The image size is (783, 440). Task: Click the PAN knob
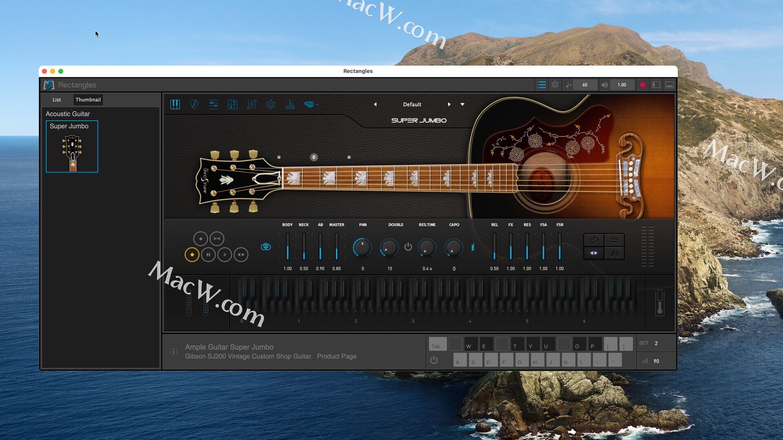(362, 247)
